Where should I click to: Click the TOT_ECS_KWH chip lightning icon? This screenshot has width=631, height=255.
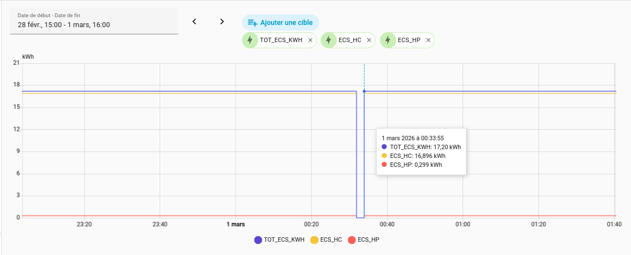(250, 40)
